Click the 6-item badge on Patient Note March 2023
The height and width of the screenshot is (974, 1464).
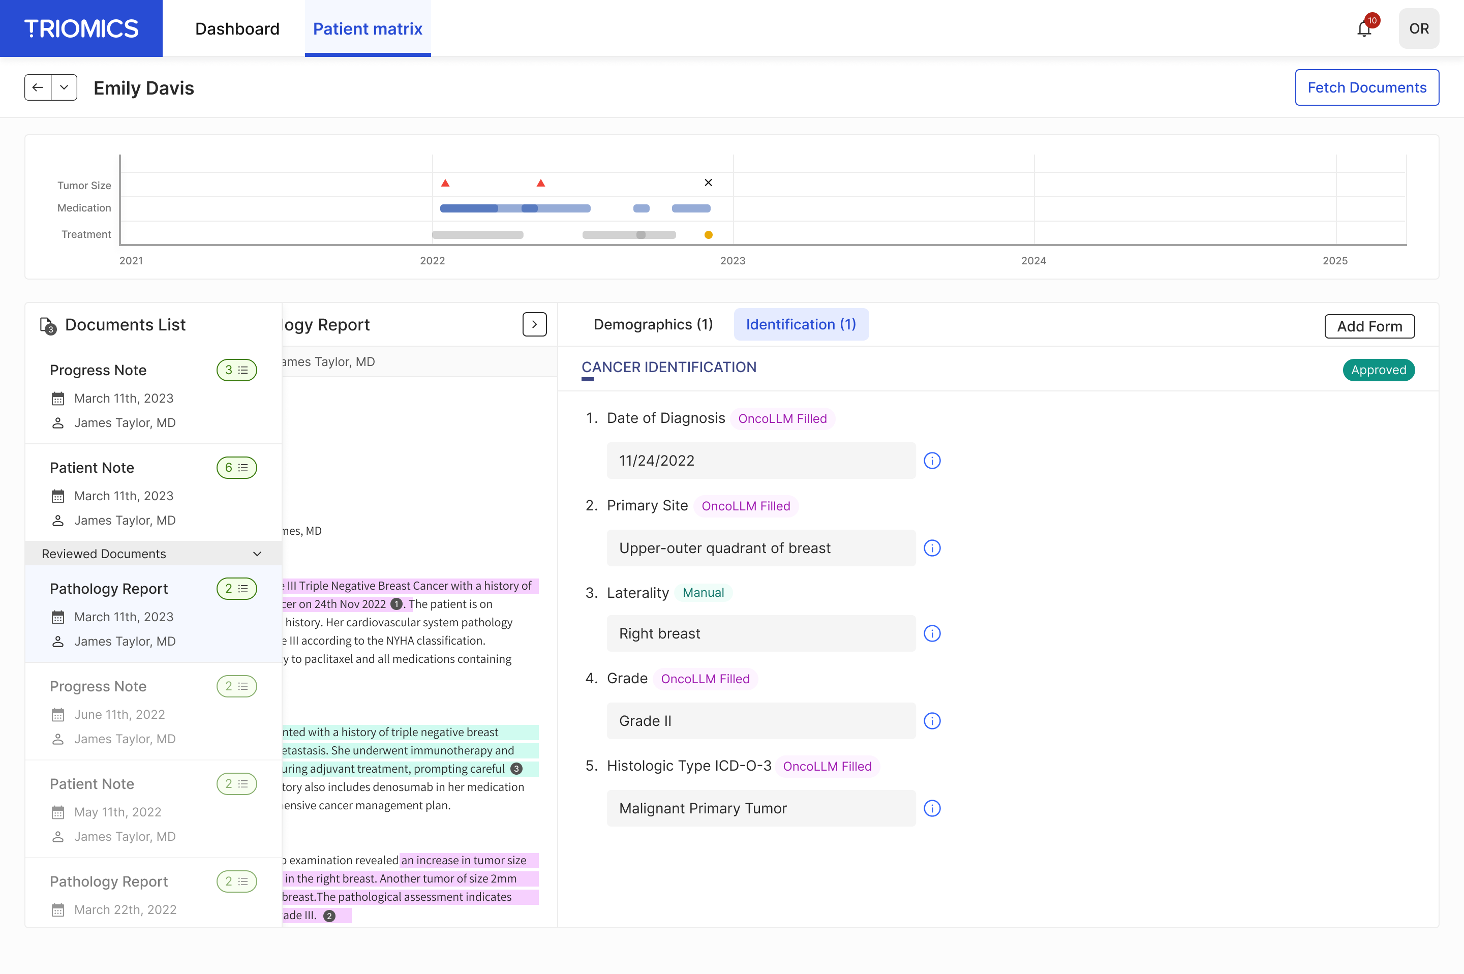(x=237, y=468)
